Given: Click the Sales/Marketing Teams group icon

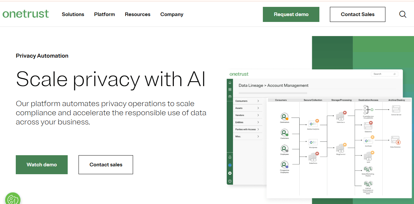Looking at the screenshot, I should pos(368,170).
